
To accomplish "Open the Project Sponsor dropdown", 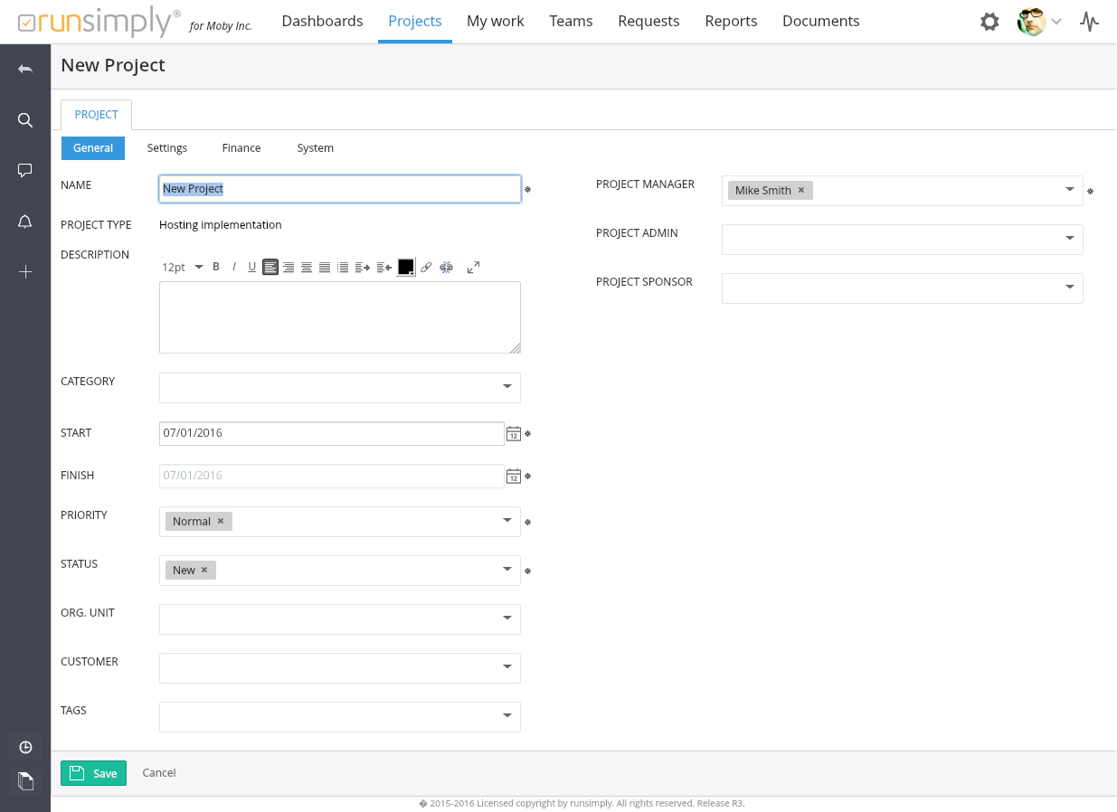I will [x=1070, y=288].
